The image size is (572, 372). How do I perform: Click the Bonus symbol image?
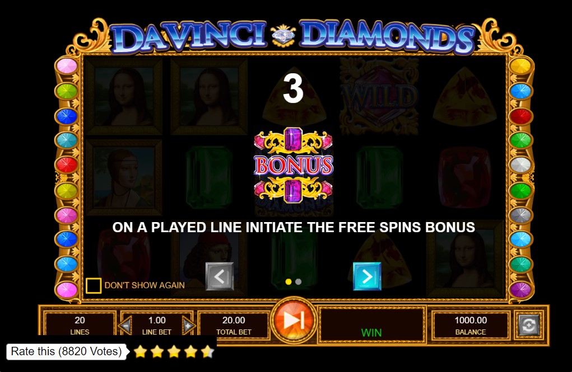click(x=294, y=170)
